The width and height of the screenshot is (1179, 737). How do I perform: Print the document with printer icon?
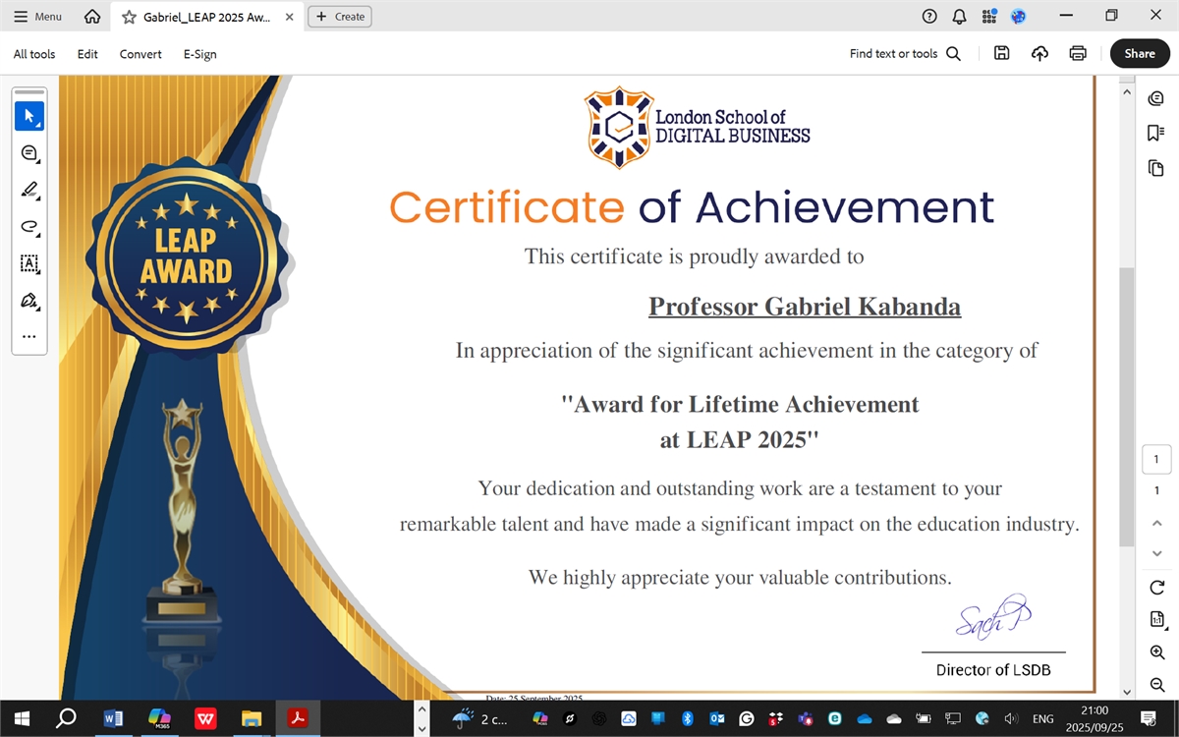click(1078, 54)
